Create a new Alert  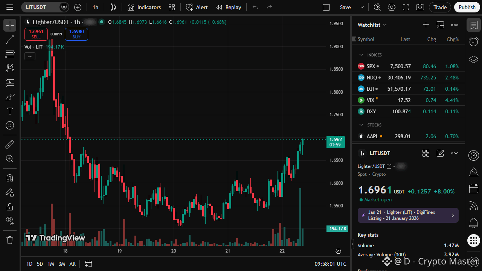[x=197, y=7]
